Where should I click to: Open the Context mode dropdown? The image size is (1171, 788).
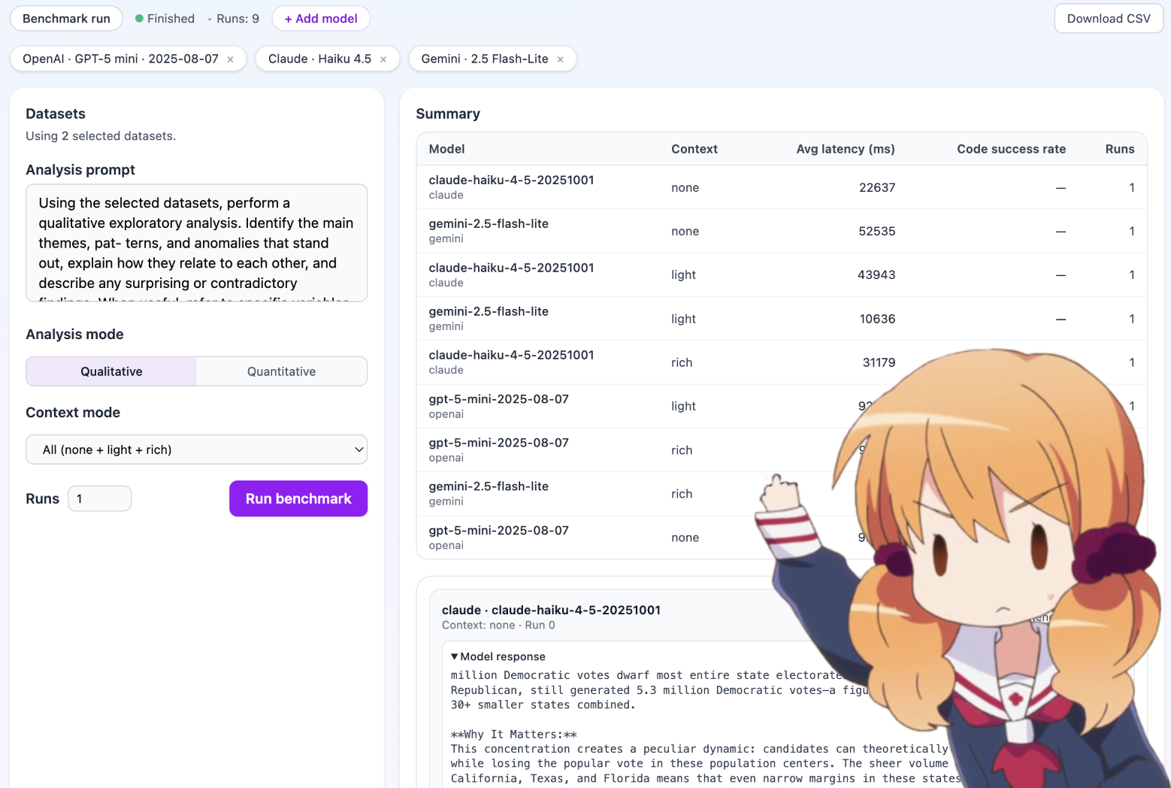point(196,450)
